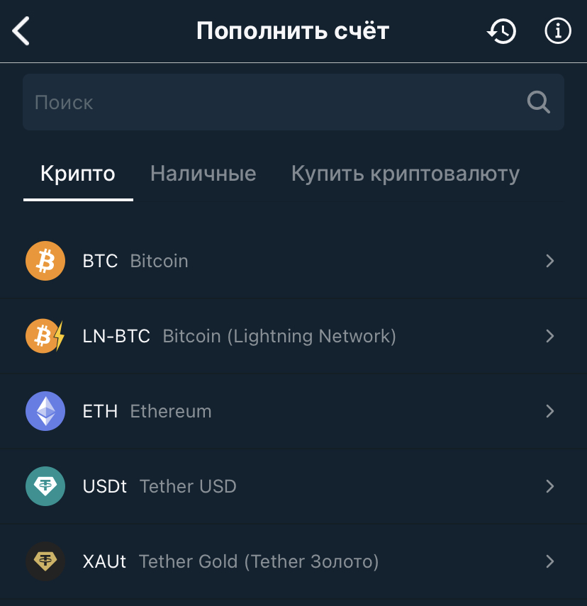Open the Купить криптовалюту tab

406,174
